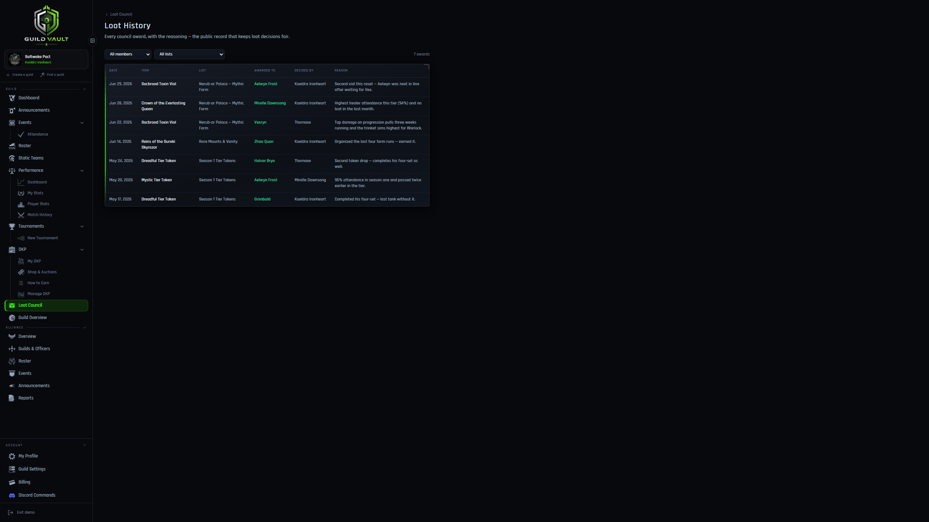Click the Loot Council chest icon
929x522 pixels.
click(12, 305)
